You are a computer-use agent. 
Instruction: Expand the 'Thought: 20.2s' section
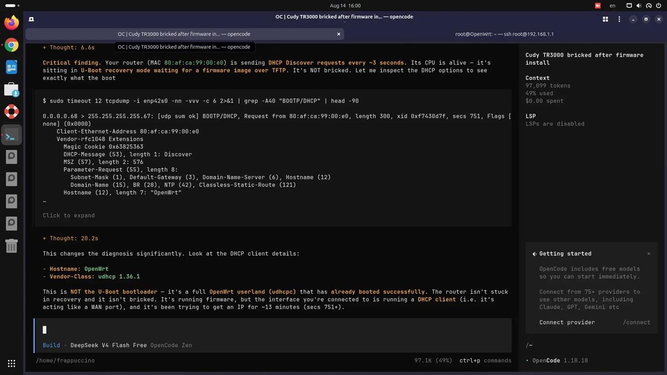pos(70,239)
